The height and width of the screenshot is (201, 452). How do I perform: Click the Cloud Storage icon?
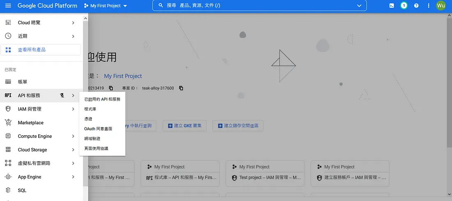pos(8,150)
